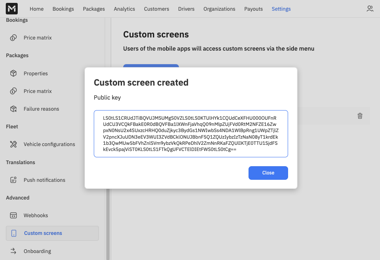Click the Custom screens page heading
This screenshot has height=260, width=380.
(156, 34)
